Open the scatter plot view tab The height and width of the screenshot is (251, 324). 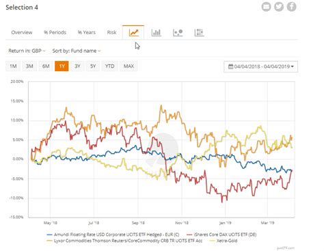(178, 32)
